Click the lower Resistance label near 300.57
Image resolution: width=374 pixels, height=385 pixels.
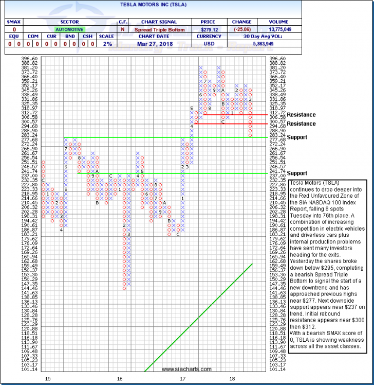[x=301, y=124]
